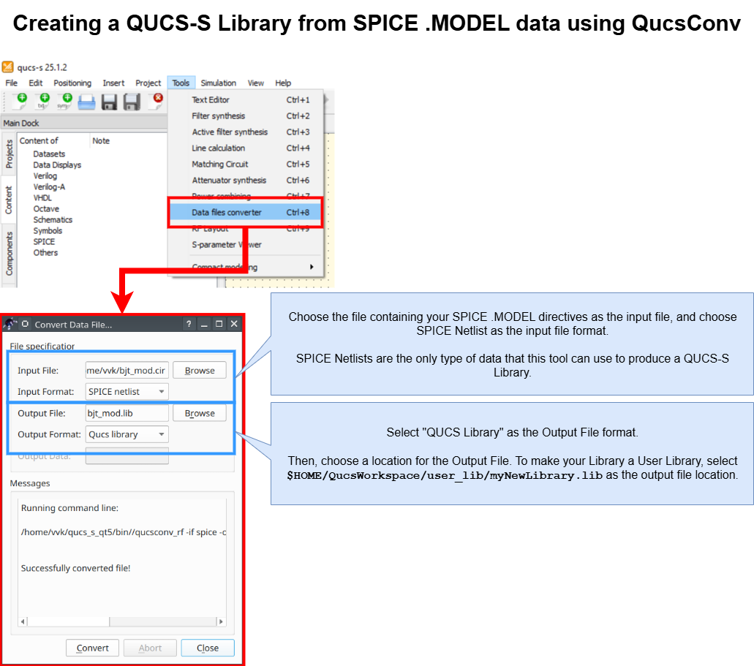Expand the Compact modelling submenu arrow

pos(312,267)
